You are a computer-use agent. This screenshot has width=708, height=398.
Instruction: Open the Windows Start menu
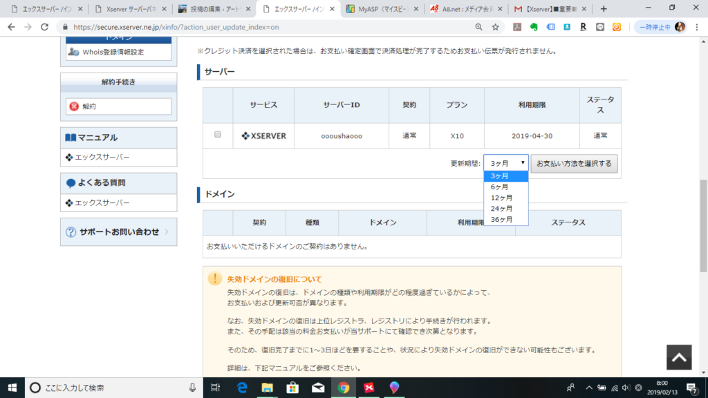[x=12, y=388]
